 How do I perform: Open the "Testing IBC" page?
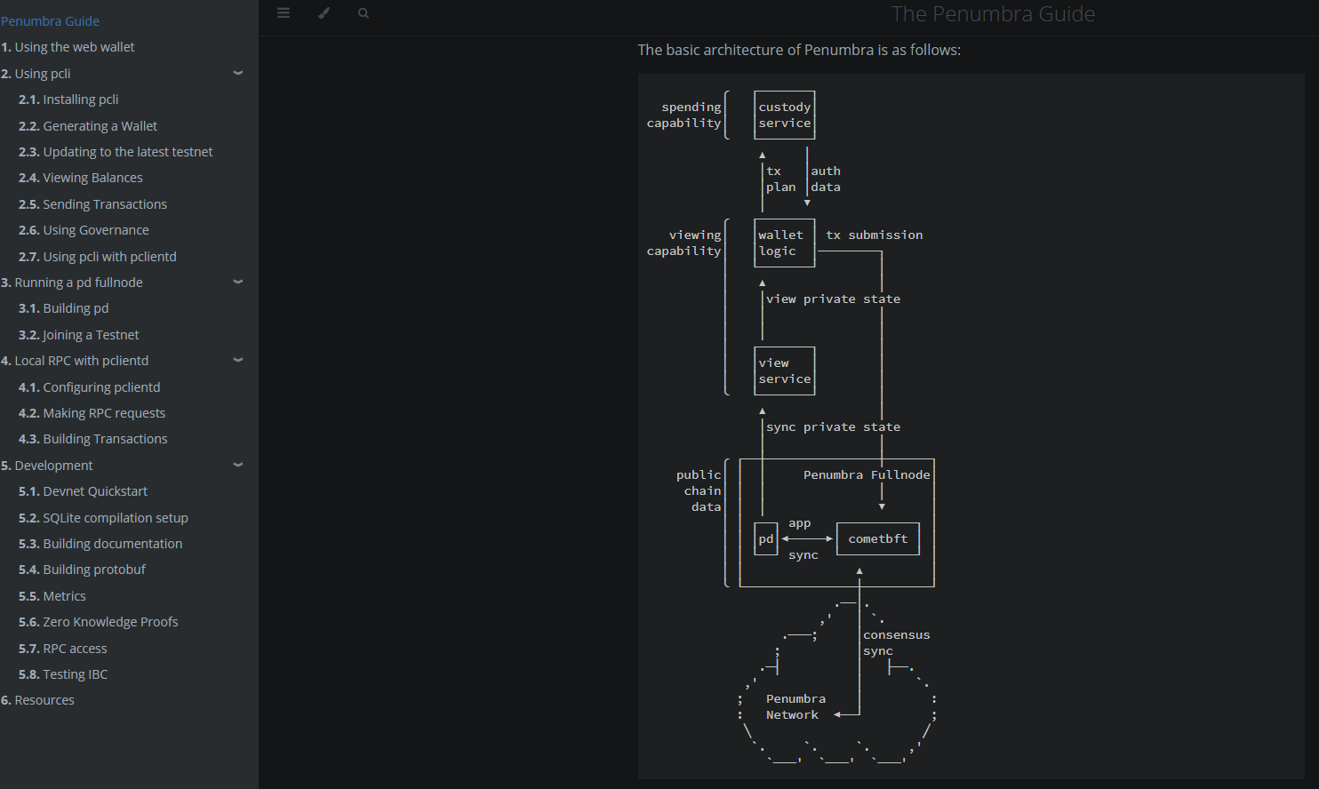71,673
